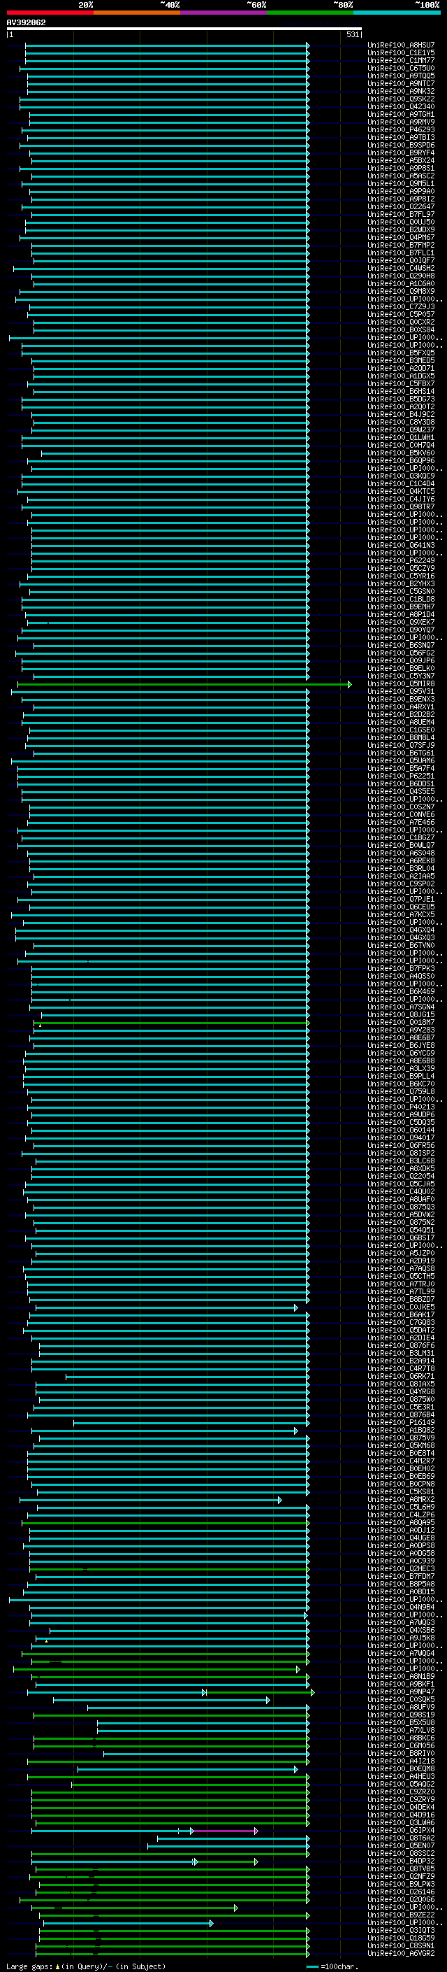447x1972 pixels.
Task: Select UniRef100_B0EQM8 label
Action: click(x=401, y=1769)
